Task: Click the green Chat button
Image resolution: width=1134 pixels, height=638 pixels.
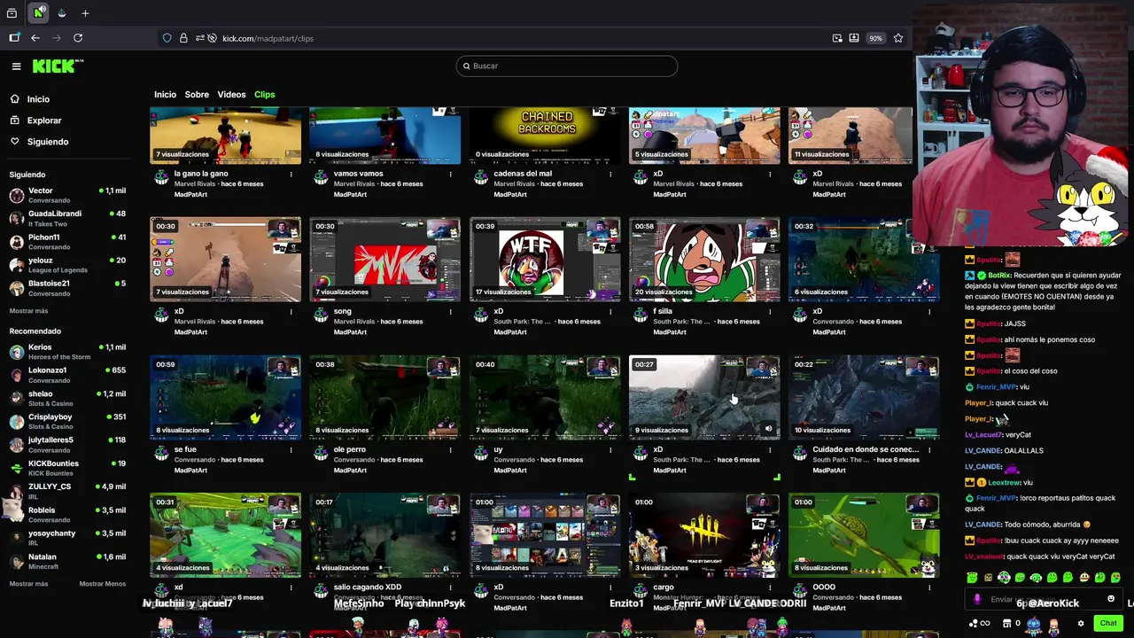Action: click(x=1108, y=624)
